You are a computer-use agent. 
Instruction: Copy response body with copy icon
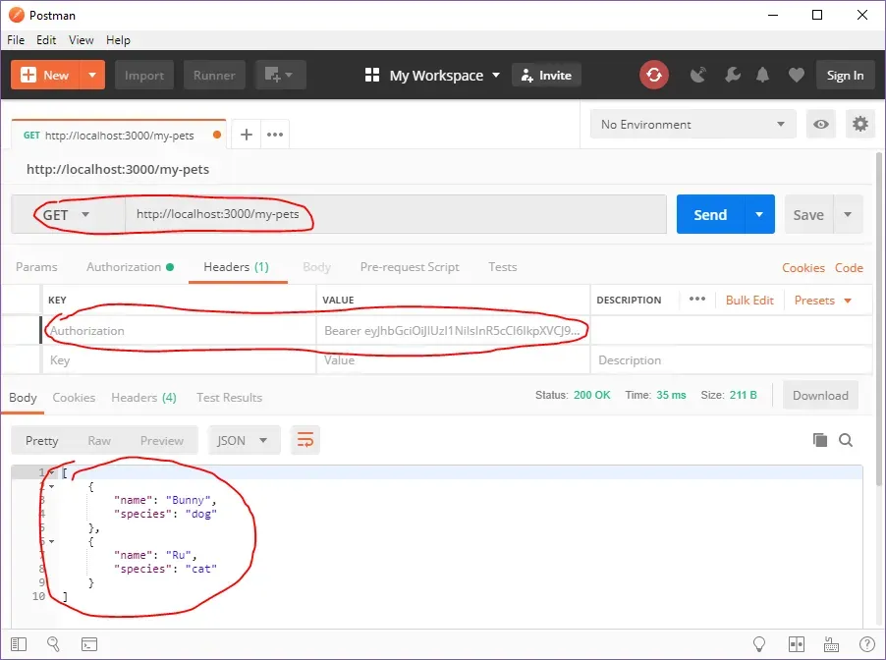[x=820, y=440]
